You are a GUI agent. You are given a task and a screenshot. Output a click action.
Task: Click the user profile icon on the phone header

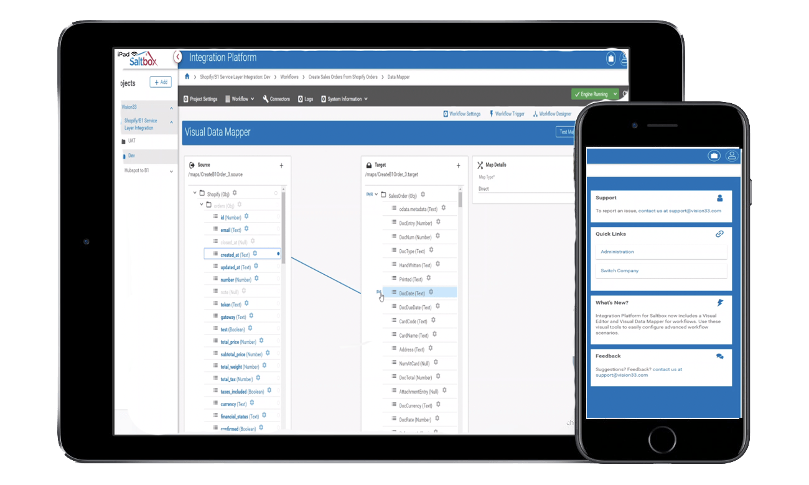(x=732, y=156)
